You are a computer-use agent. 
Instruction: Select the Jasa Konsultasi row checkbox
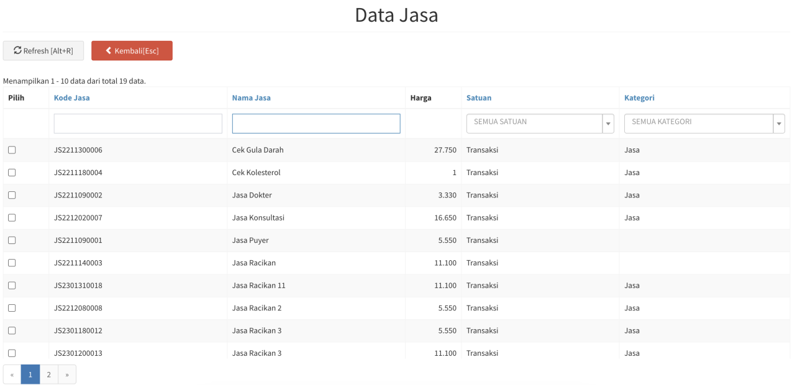click(x=12, y=218)
